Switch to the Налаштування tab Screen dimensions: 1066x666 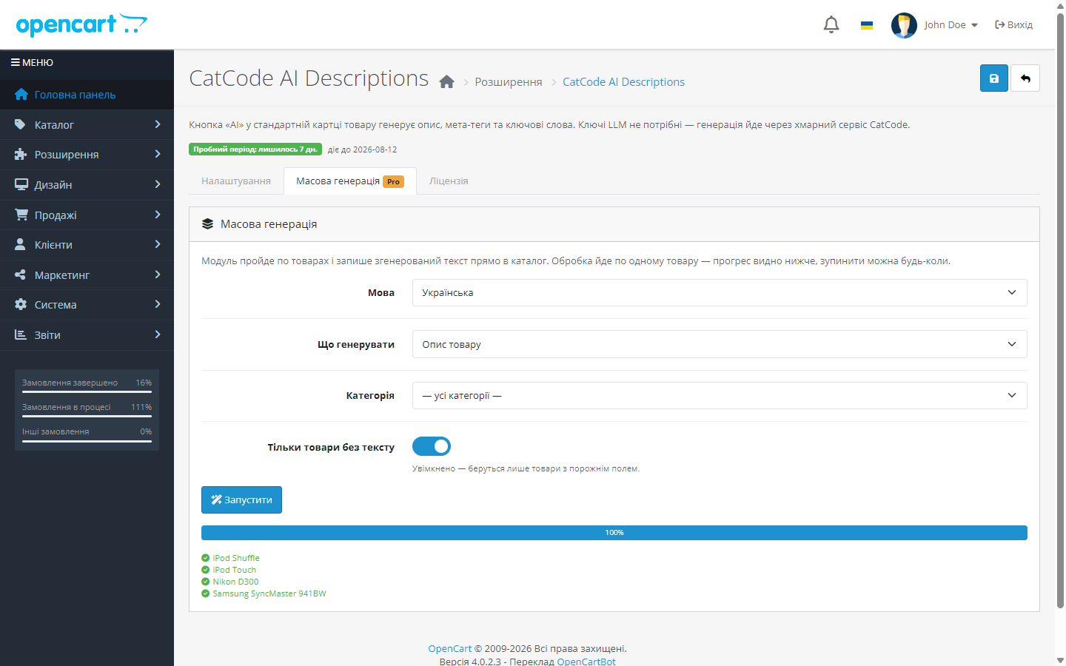tap(236, 181)
